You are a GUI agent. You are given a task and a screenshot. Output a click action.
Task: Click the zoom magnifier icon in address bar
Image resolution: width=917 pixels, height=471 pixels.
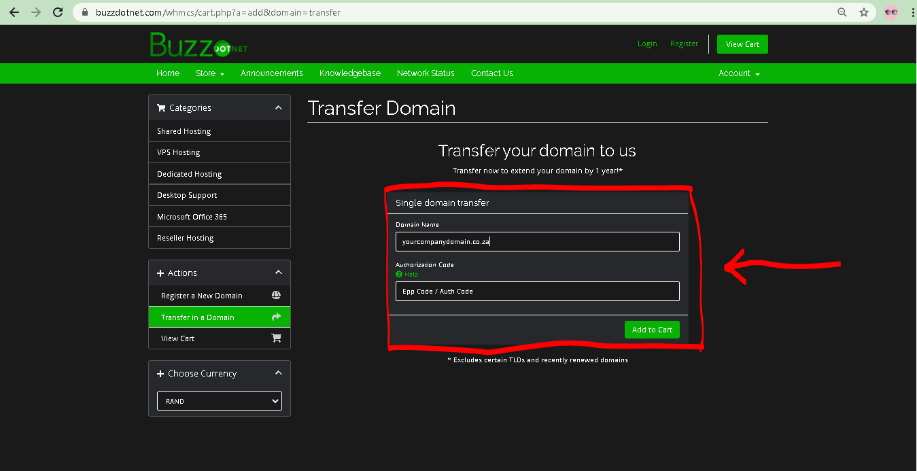pyautogui.click(x=842, y=12)
